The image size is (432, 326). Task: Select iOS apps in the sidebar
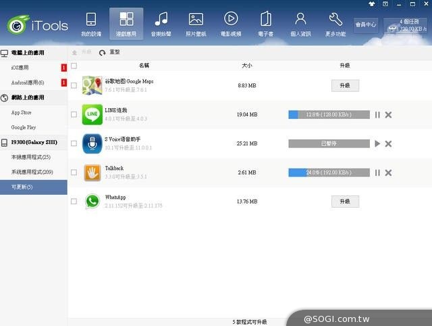coord(34,68)
